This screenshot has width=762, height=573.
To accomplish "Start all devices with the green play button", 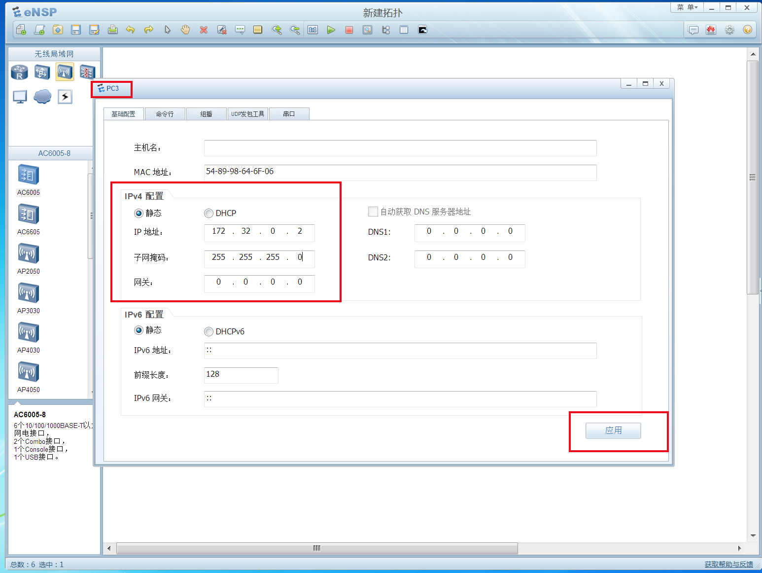I will (331, 30).
